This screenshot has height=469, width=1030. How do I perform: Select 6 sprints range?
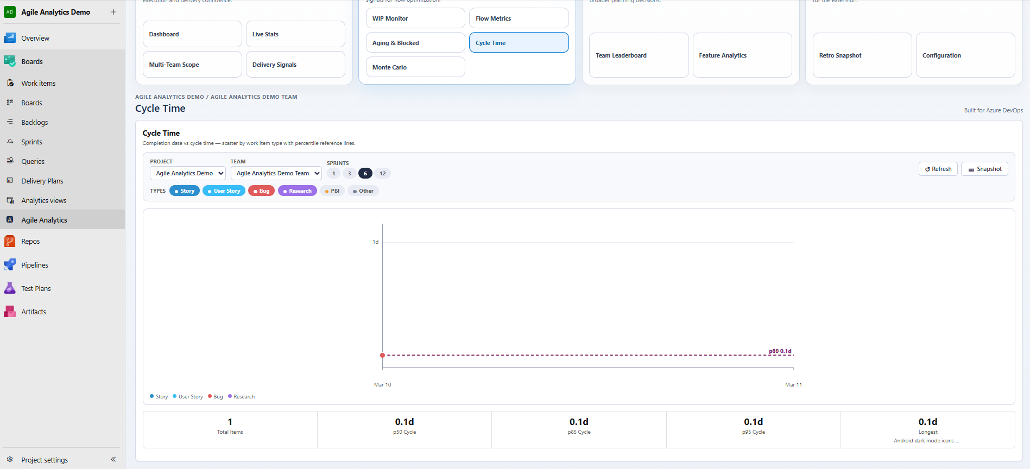365,174
